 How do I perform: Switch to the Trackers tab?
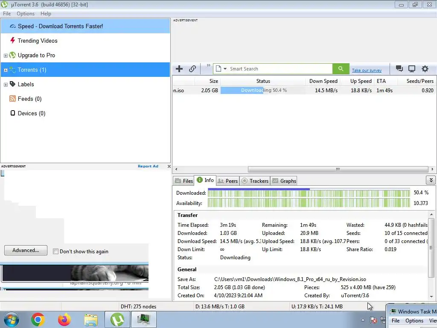255,181
